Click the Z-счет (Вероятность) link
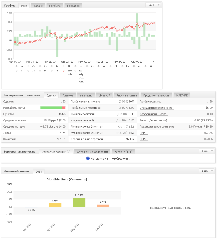This screenshot has height=238, width=217. [154, 120]
